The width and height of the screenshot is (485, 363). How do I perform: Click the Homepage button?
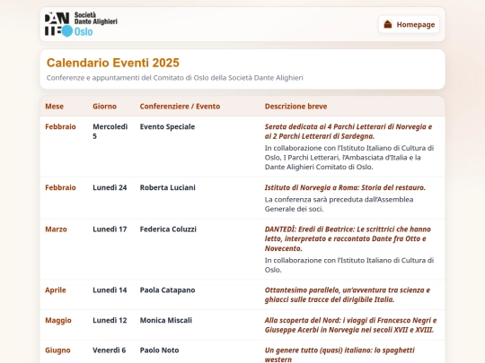click(x=409, y=24)
